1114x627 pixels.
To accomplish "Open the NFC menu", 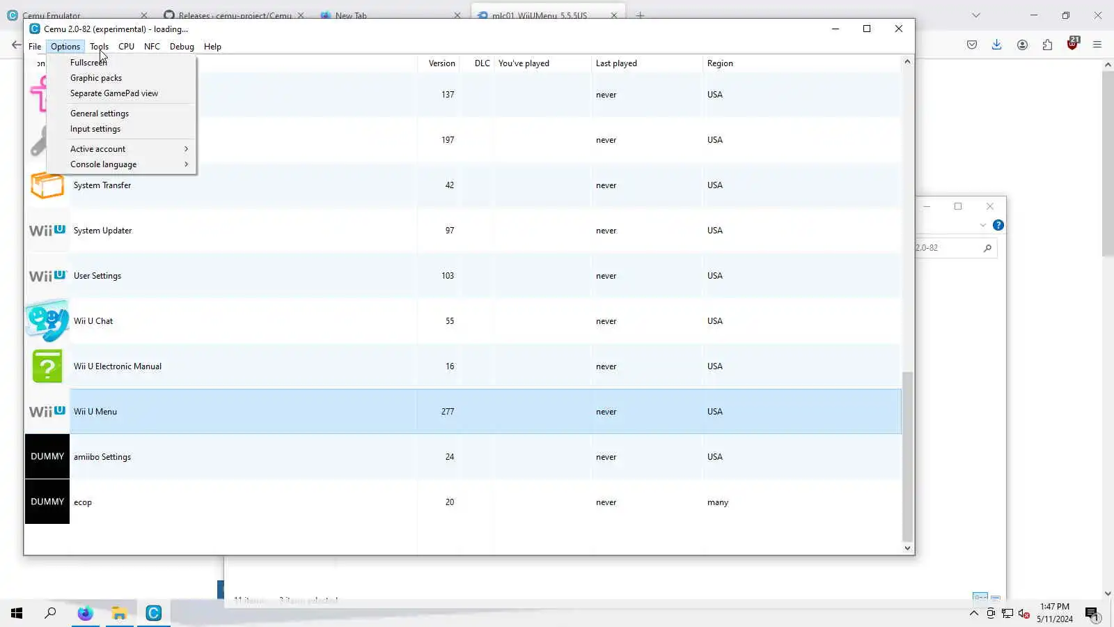I will click(x=152, y=47).
